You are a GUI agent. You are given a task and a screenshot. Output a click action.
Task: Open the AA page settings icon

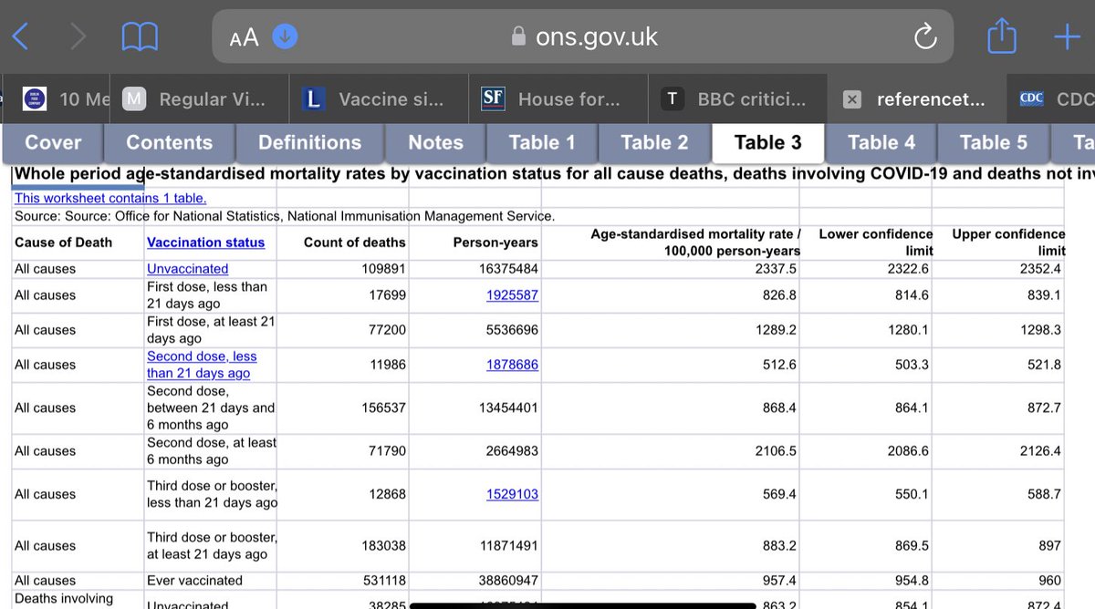click(x=243, y=36)
